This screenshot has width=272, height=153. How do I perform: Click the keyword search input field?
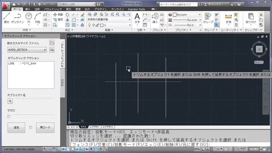tap(178, 4)
